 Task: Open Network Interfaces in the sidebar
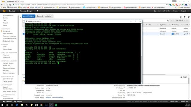[x=9, y=73]
